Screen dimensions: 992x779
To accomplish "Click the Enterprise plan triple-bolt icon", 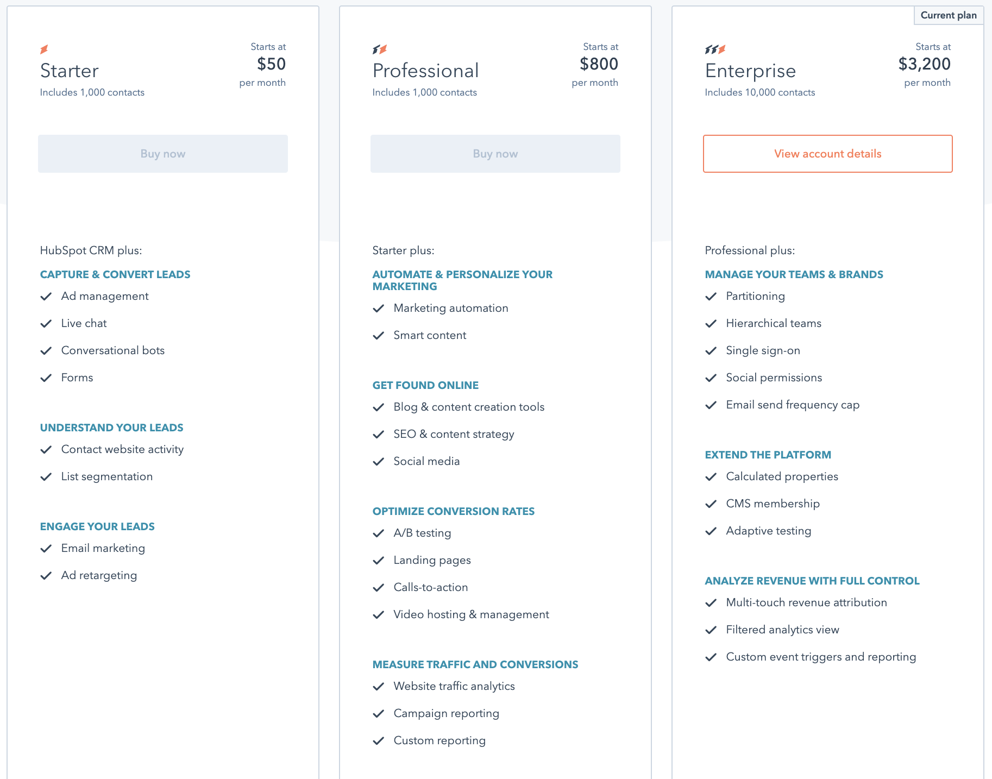I will (715, 49).
